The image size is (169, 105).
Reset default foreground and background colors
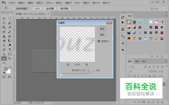point(4,73)
